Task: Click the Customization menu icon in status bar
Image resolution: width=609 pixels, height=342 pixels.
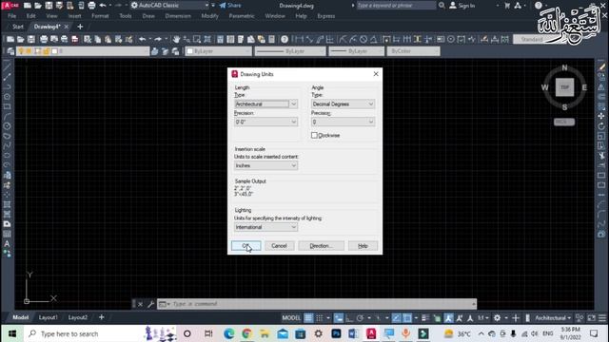Action: [x=602, y=318]
